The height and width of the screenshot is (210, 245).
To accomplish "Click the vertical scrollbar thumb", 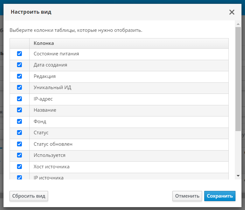I will [238, 80].
